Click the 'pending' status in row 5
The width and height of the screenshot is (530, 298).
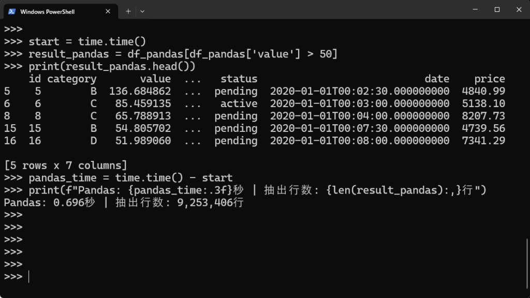[x=235, y=91]
